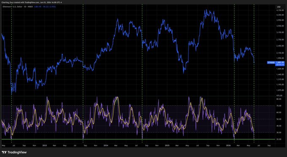
Task: Click the blue current price label 1,801.95
Action: tap(280, 63)
